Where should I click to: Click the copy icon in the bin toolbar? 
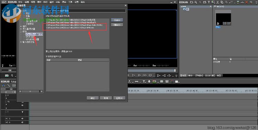click(222, 2)
